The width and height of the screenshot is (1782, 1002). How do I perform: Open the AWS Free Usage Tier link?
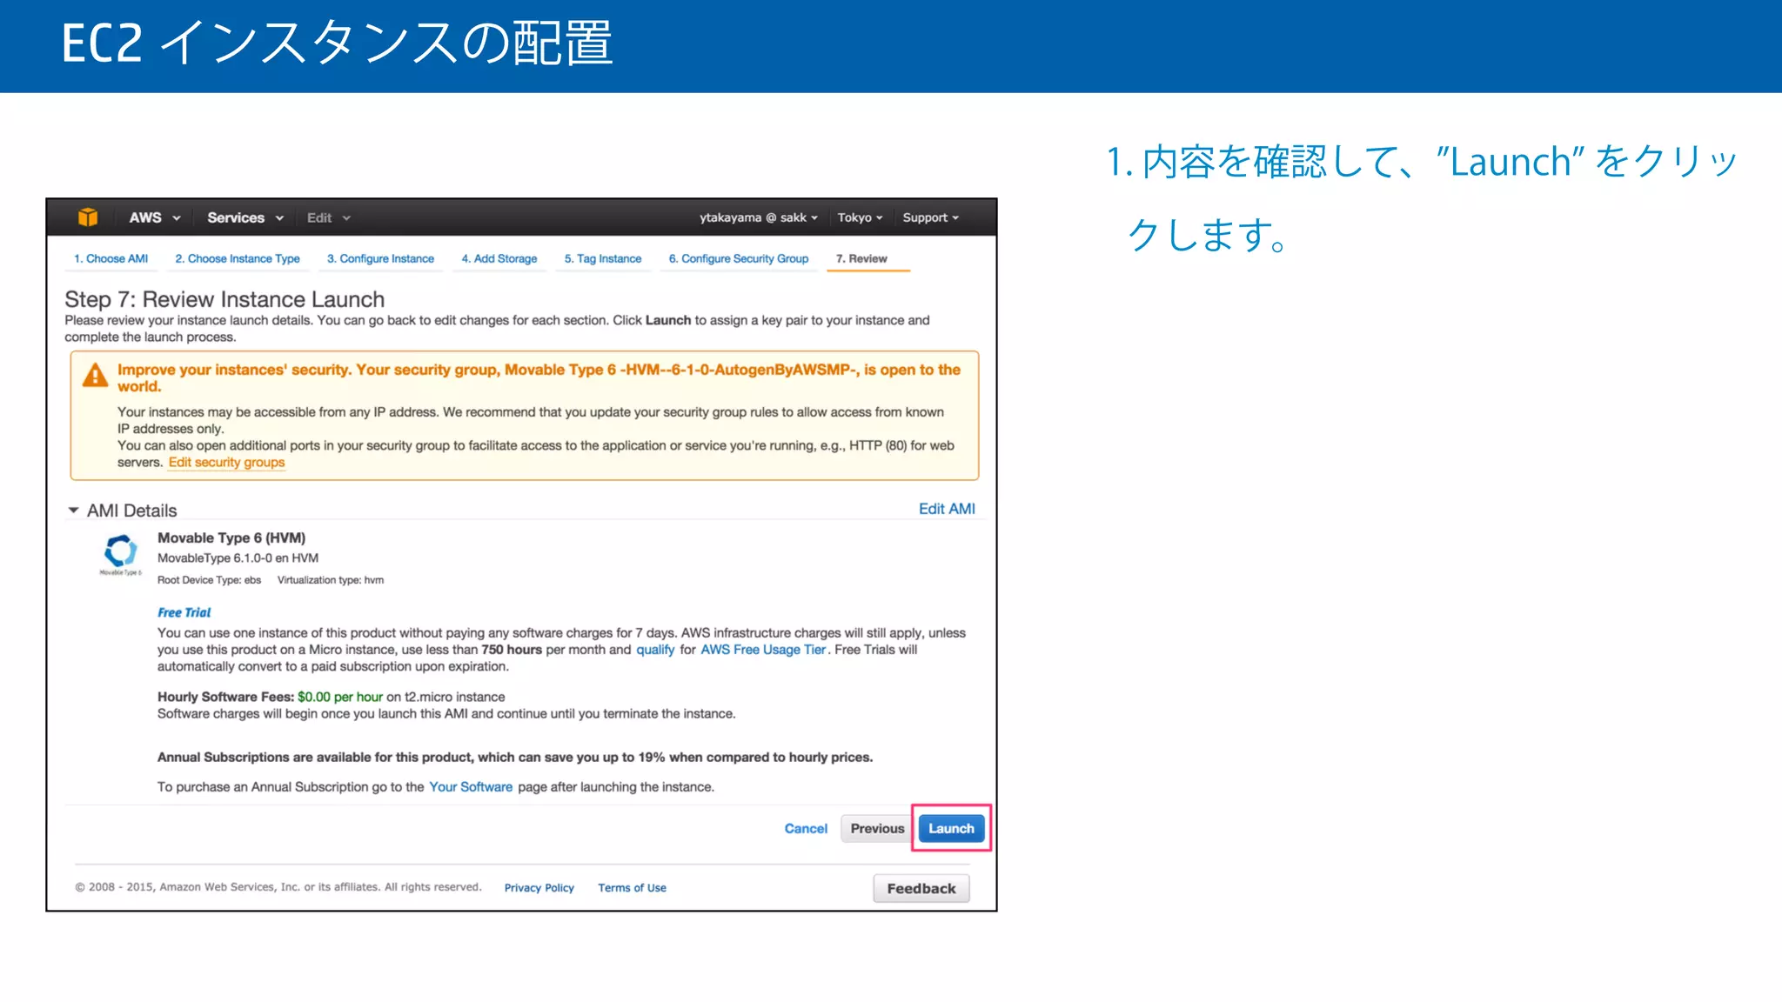click(x=763, y=650)
